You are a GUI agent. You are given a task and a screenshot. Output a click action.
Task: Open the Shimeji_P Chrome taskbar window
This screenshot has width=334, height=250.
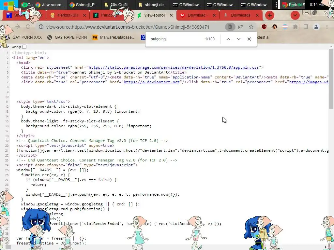(83, 5)
